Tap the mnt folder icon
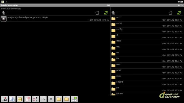Image resolution: width=184 pixels, height=103 pixels. coord(113,66)
